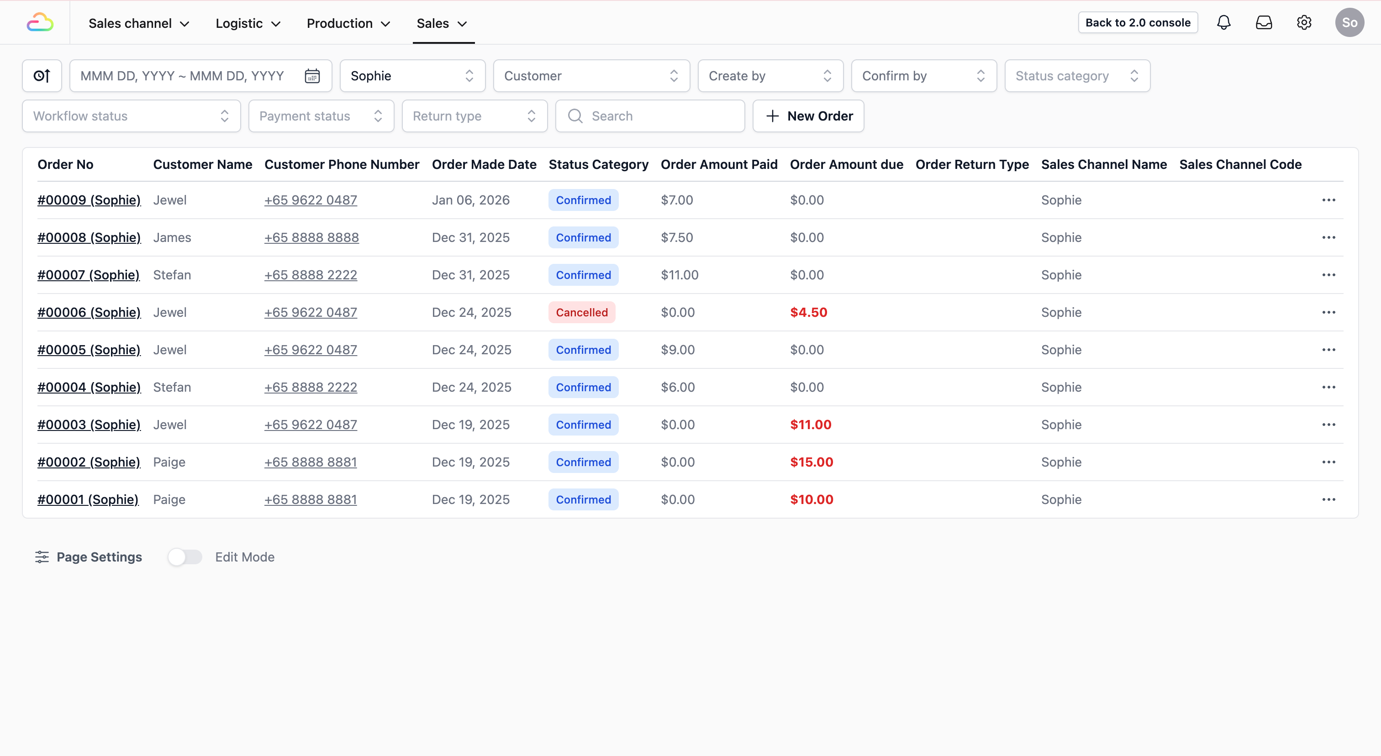Enable the Edit Mode toggle

point(184,556)
